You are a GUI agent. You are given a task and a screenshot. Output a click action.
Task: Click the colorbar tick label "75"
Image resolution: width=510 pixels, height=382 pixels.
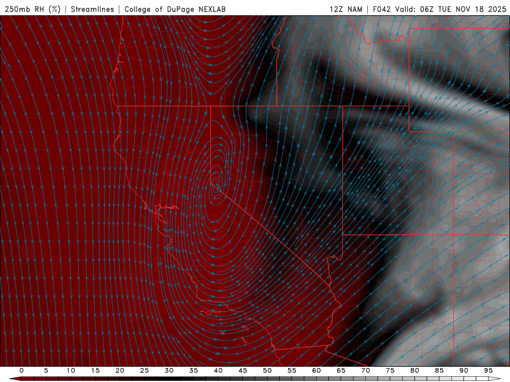390,371
